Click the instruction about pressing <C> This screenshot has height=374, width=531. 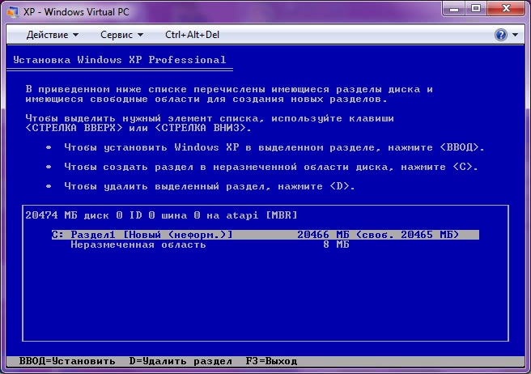point(271,167)
